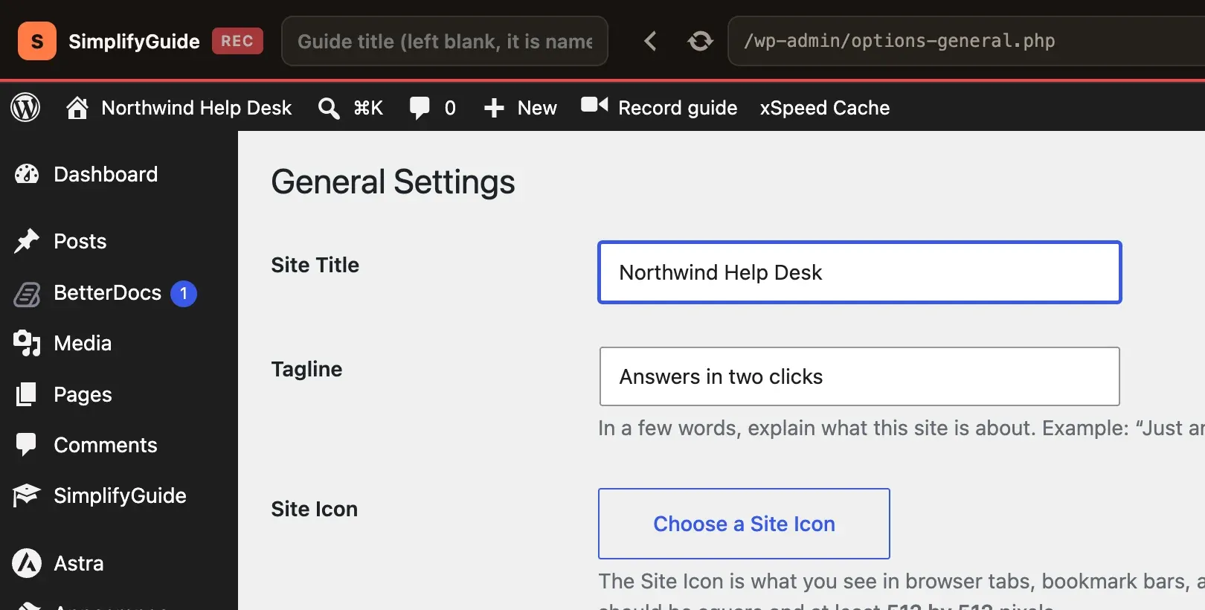Open the WordPress logo menu
The image size is (1205, 610).
pyautogui.click(x=25, y=108)
